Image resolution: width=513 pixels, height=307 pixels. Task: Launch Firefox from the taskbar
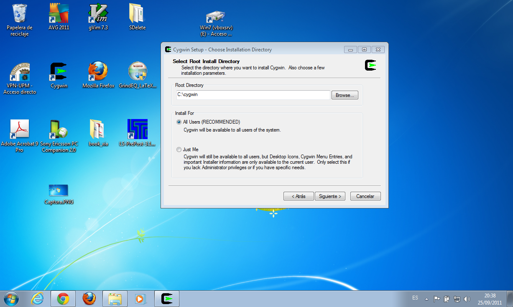pos(89,298)
